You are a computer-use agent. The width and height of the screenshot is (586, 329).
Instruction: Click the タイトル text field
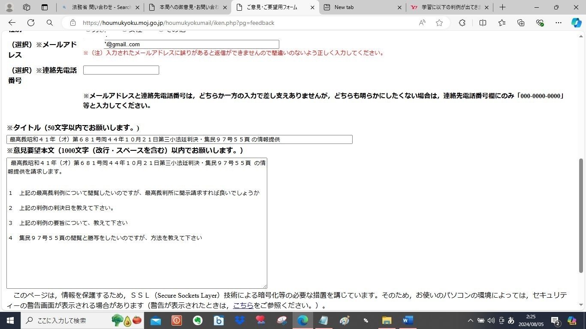179,139
